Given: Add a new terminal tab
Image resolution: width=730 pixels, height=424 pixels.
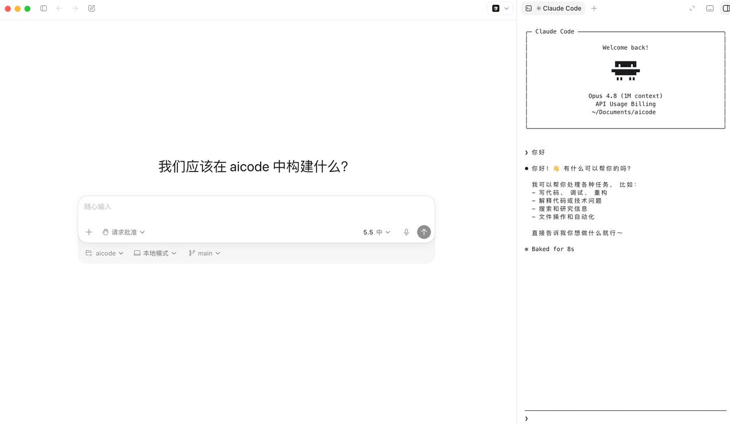Looking at the screenshot, I should pos(594,9).
